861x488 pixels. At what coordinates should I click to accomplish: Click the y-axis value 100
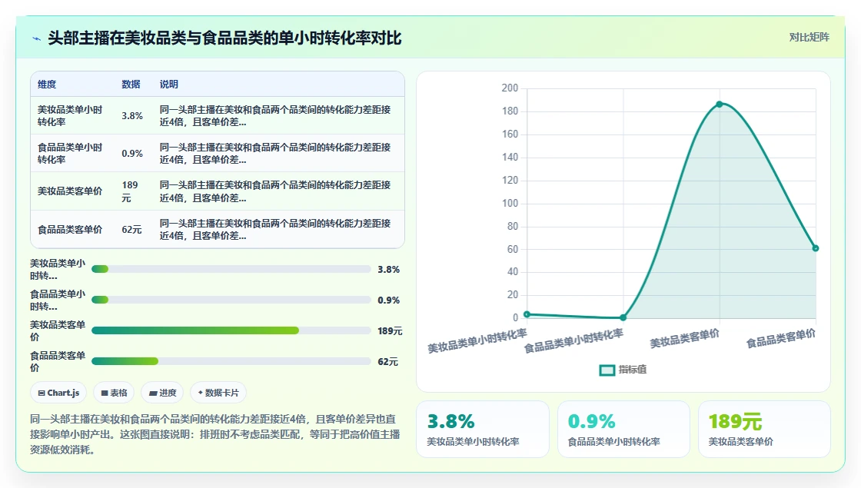[x=510, y=203]
